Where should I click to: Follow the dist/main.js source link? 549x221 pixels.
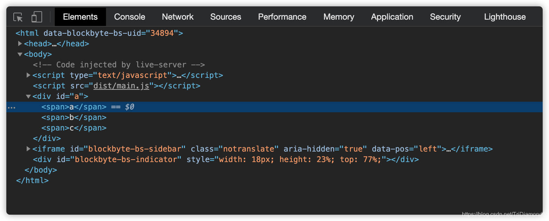[x=121, y=86]
